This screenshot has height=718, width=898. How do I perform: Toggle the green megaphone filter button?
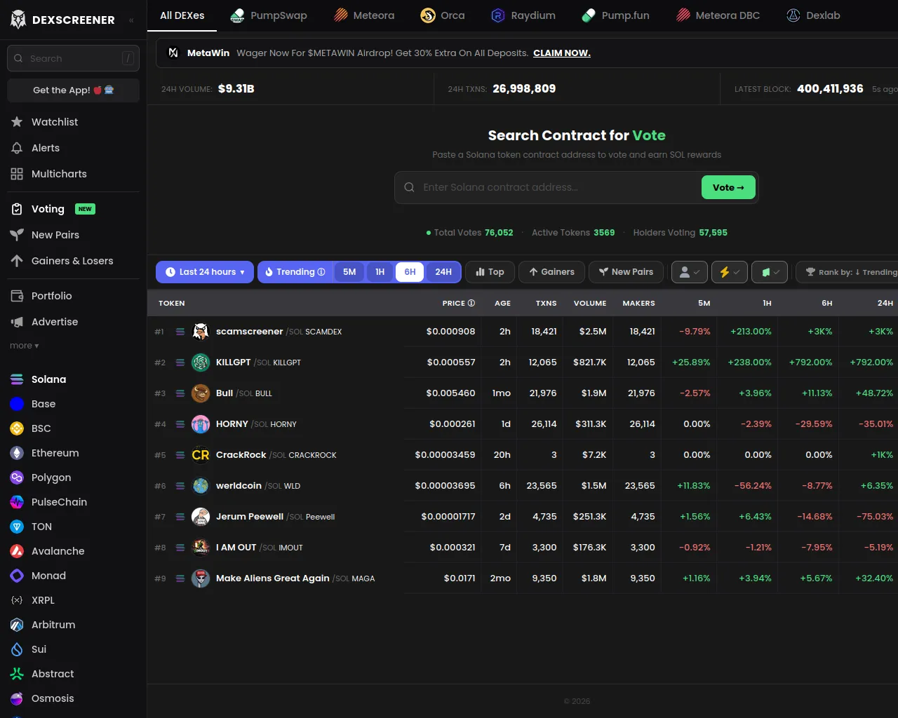pos(770,272)
